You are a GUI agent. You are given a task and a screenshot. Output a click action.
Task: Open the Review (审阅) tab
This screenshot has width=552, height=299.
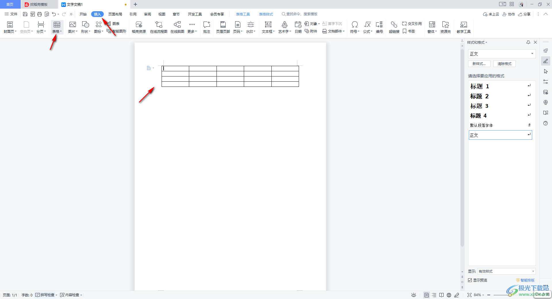click(147, 14)
